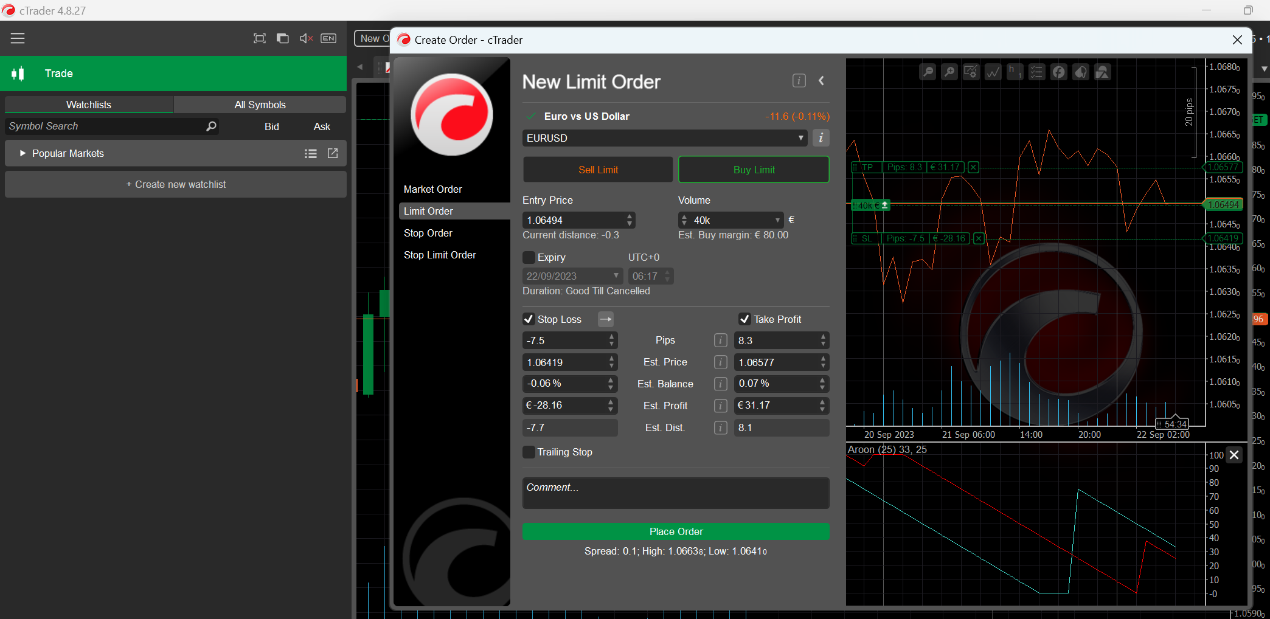The image size is (1270, 619).
Task: Show info for Est. Balance row
Action: (x=721, y=384)
